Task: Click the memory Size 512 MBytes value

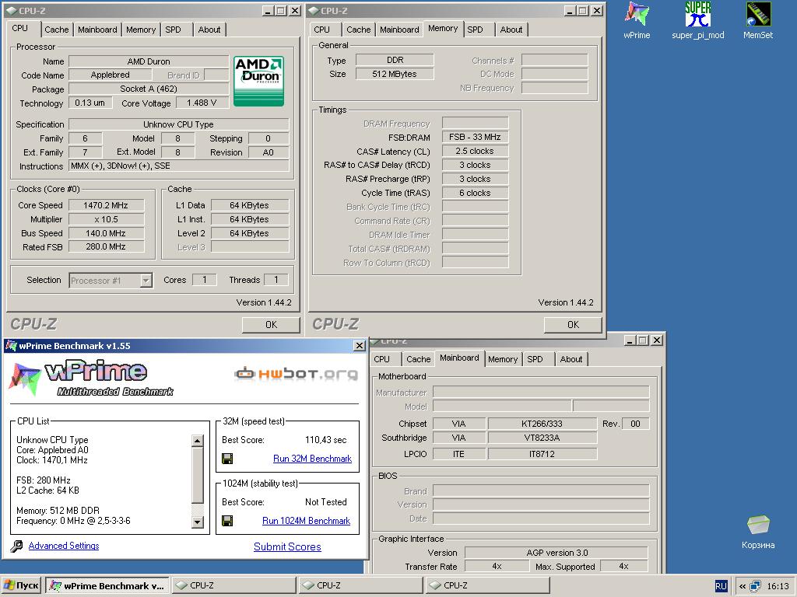Action: (x=395, y=74)
